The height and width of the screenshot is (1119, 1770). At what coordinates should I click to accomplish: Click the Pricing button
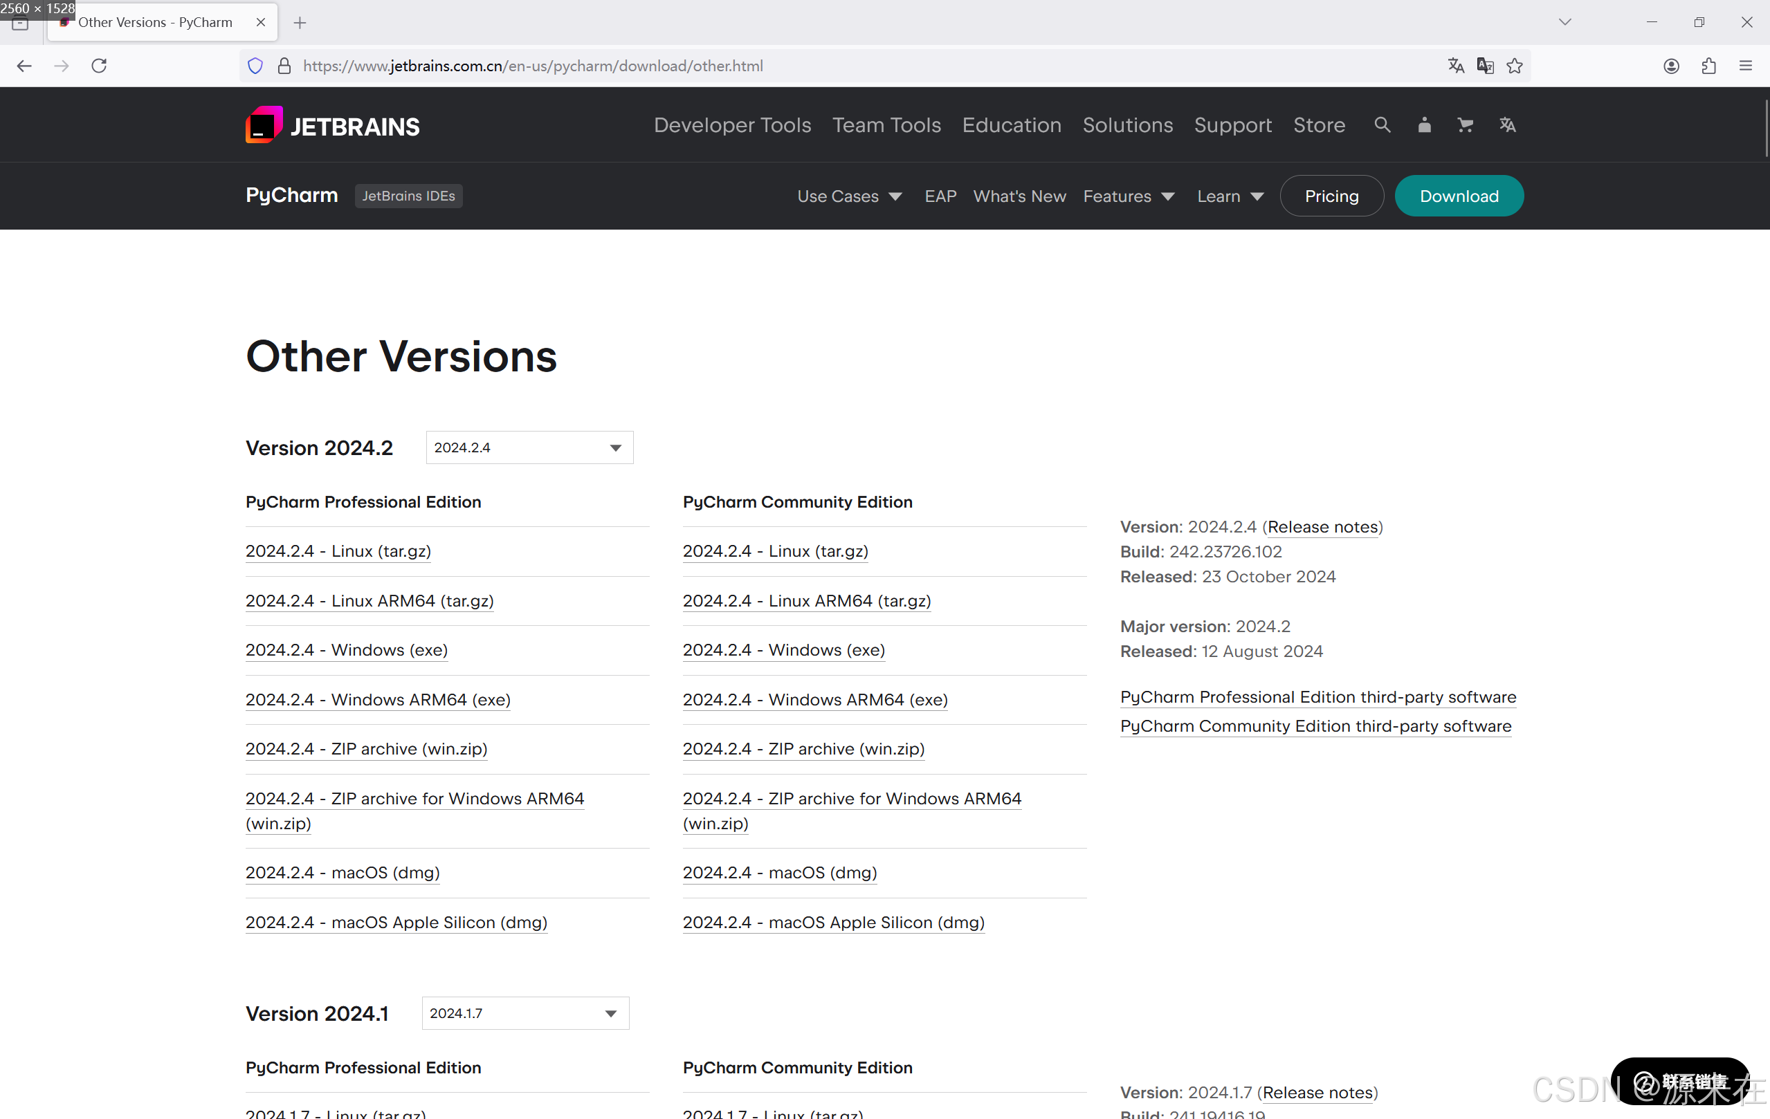coord(1331,196)
